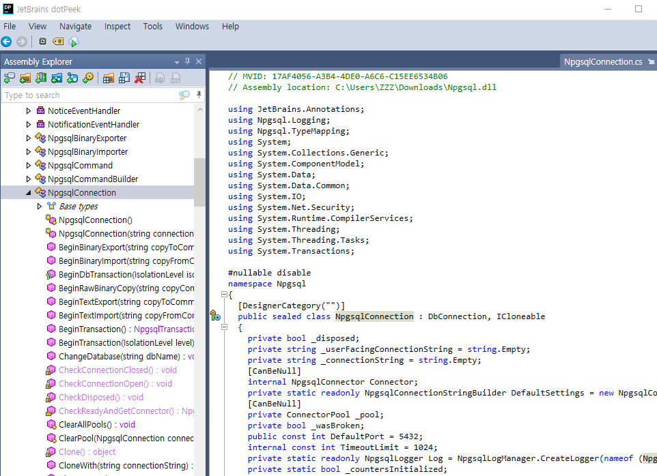657x476 pixels.
Task: Pin the NpgsqlConnection.cs tab
Action: click(x=651, y=62)
